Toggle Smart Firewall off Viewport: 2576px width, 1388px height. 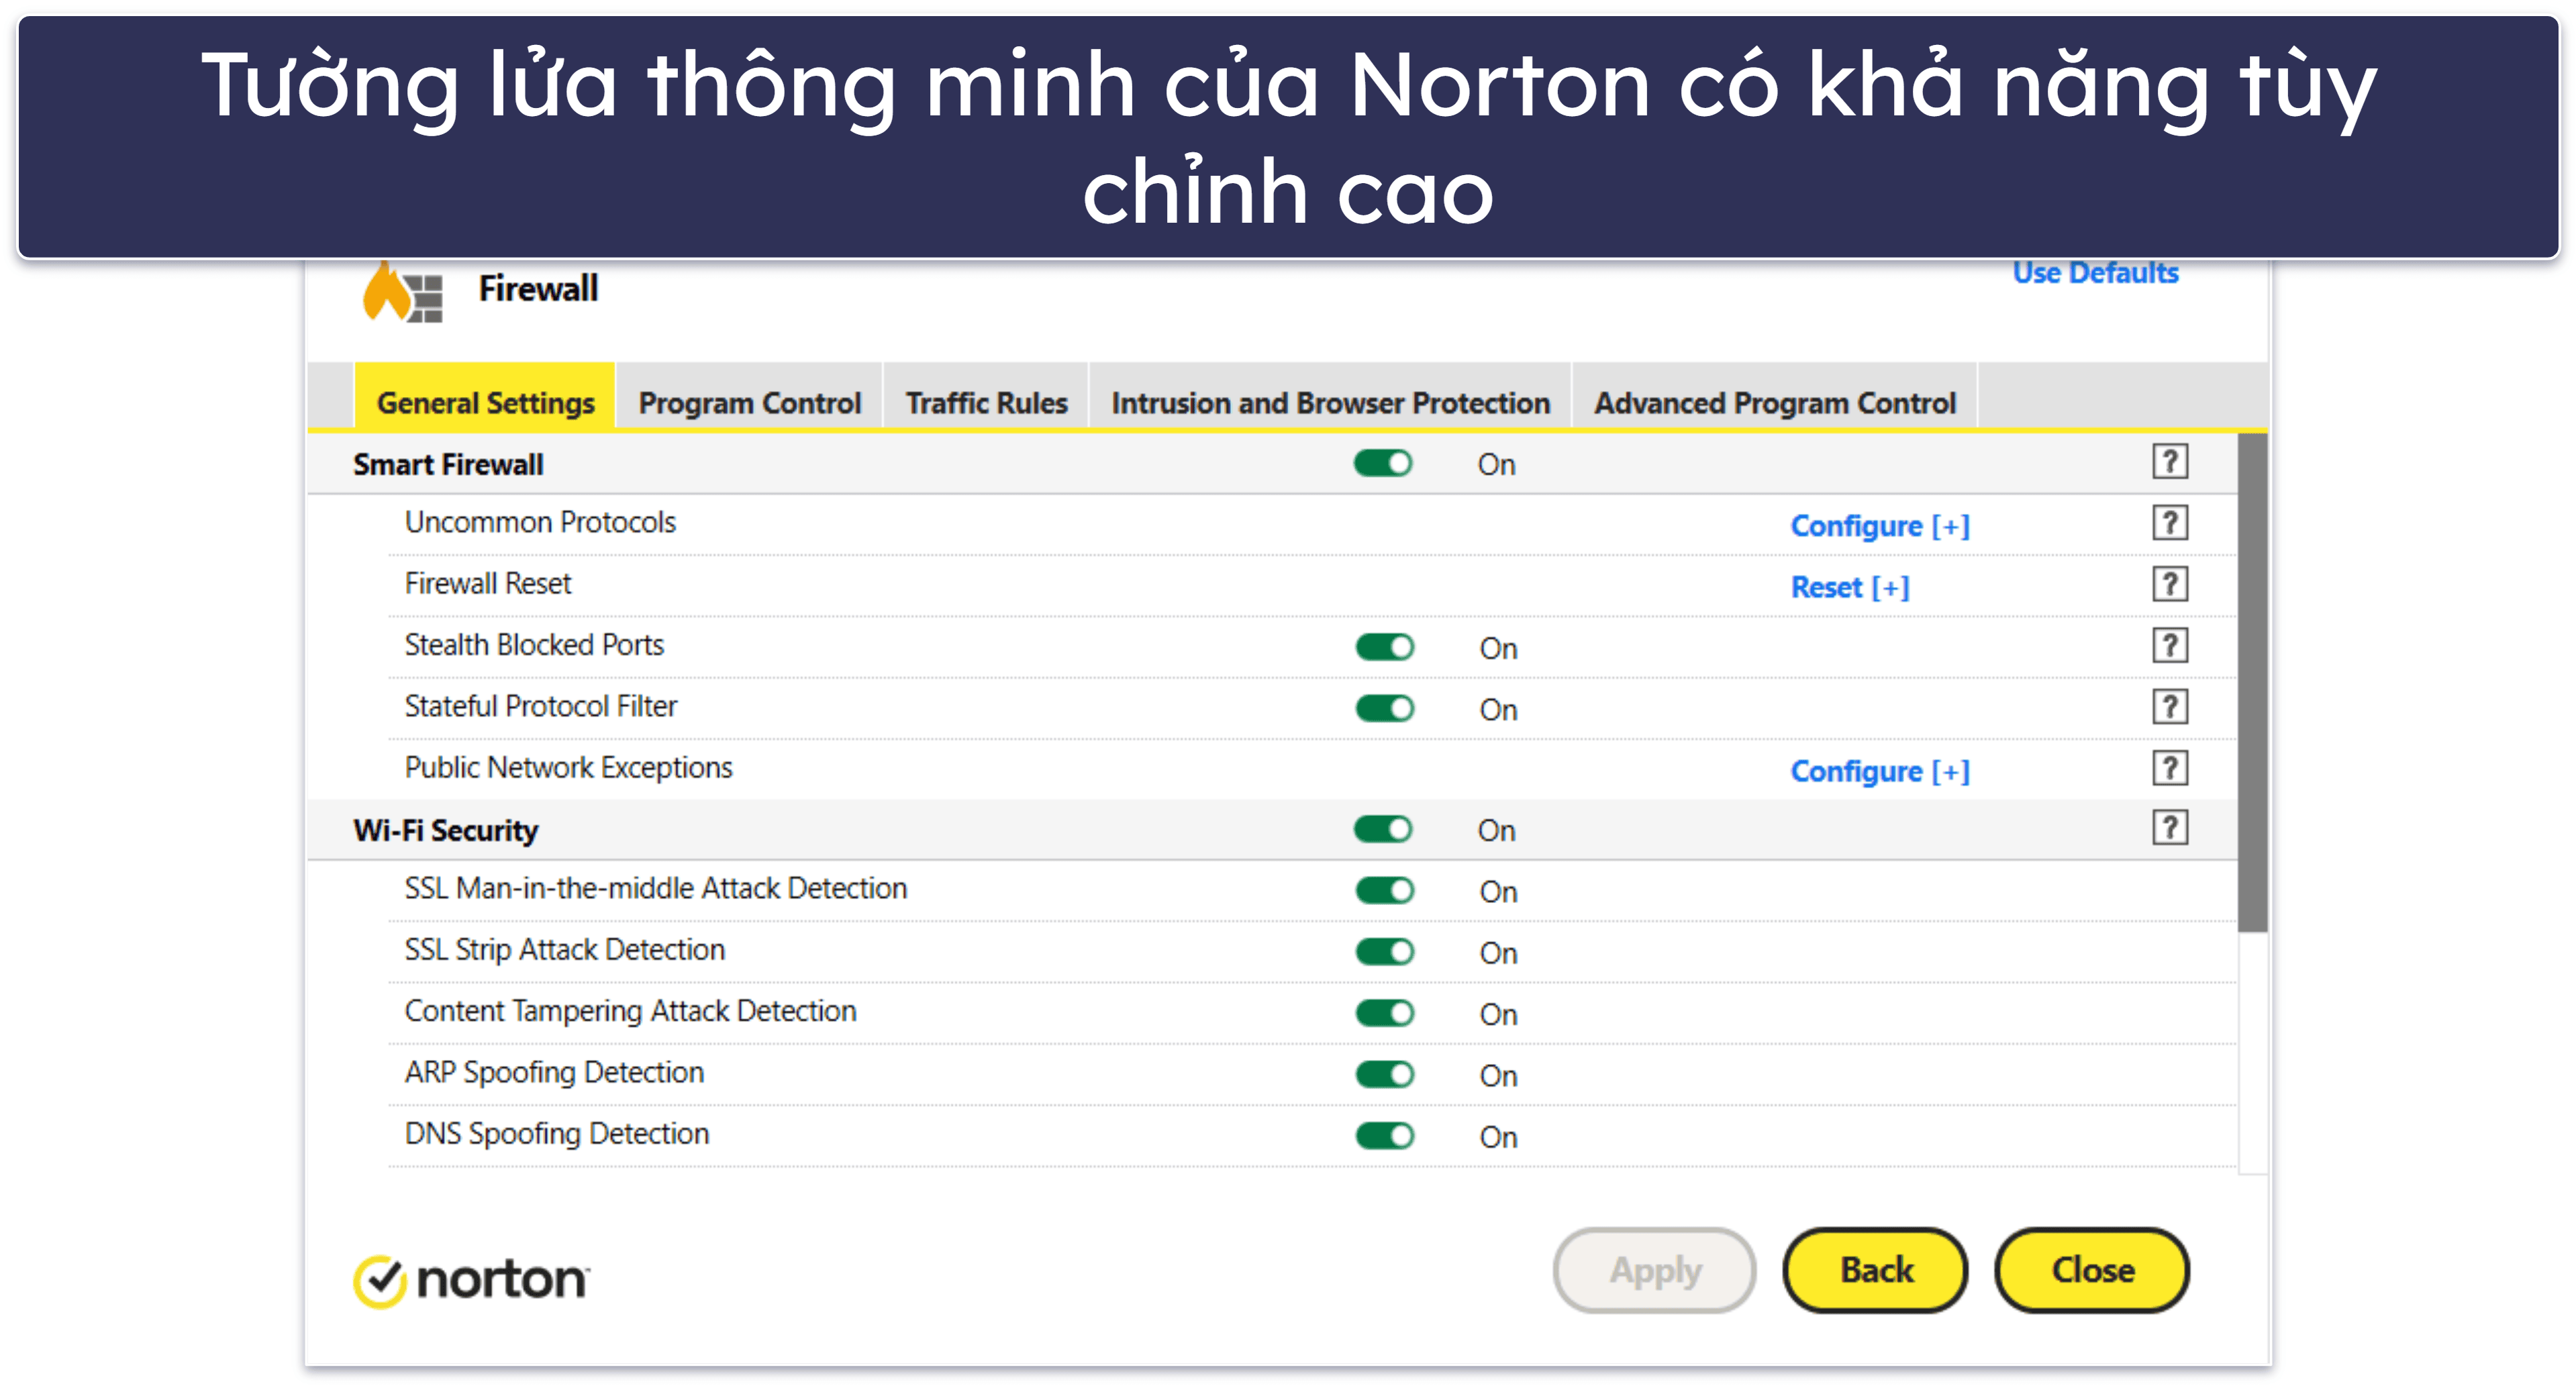pyautogui.click(x=1382, y=464)
